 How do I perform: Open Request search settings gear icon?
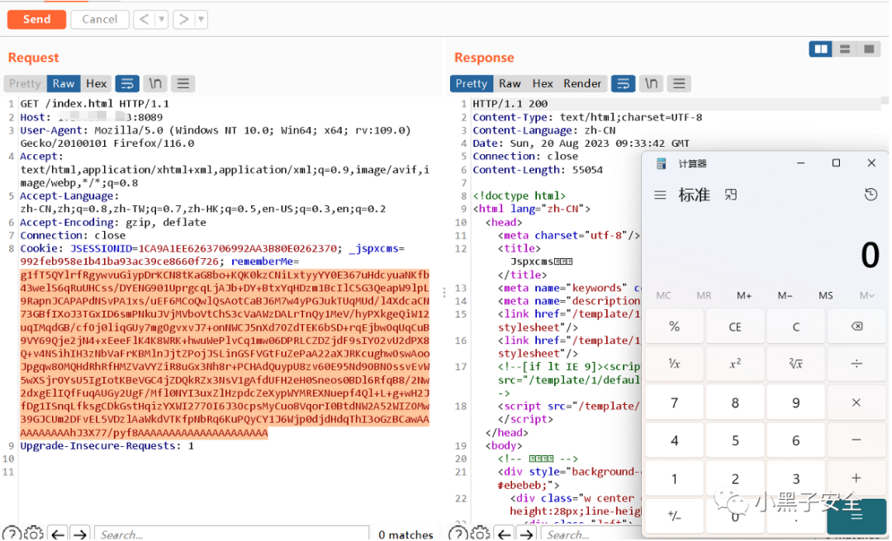coord(34,534)
